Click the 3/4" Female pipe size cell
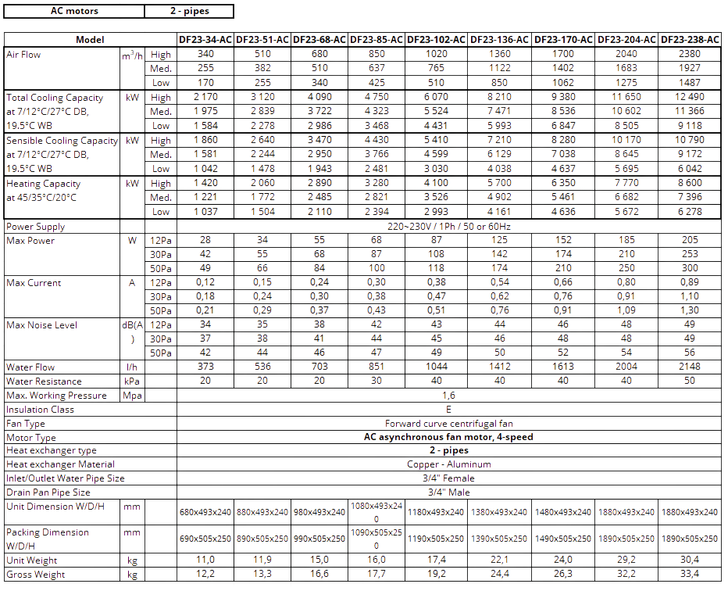 (448, 478)
